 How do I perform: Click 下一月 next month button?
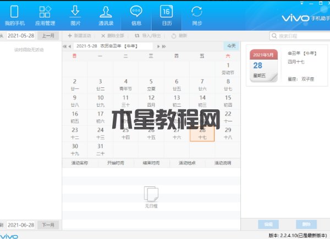pos(48,225)
